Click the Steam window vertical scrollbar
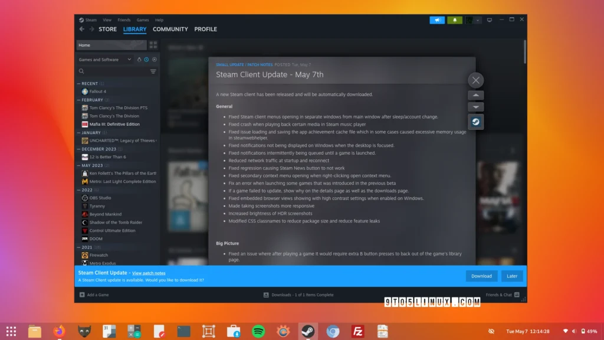The image size is (604, 340). point(525,52)
